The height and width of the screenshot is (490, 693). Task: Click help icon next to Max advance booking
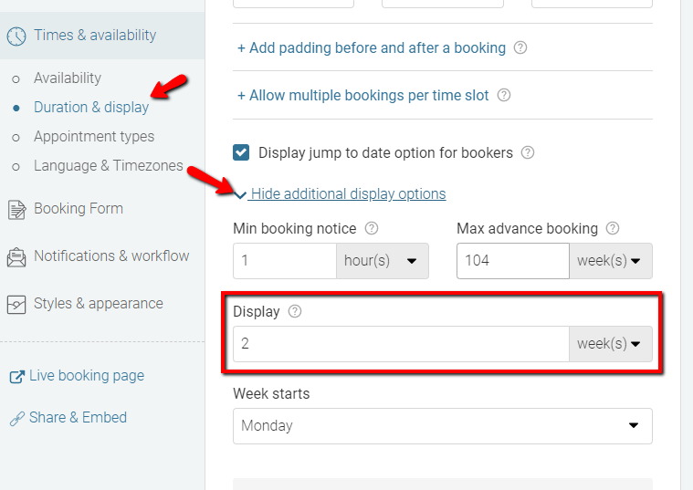point(613,228)
